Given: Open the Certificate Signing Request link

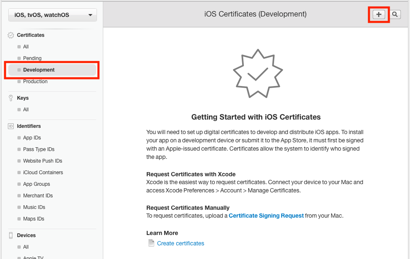Looking at the screenshot, I should [266, 216].
